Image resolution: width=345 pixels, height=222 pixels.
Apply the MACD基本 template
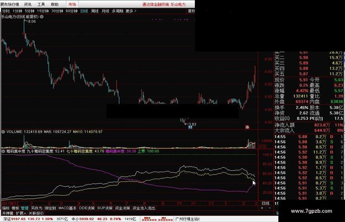pyautogui.click(x=68, y=208)
